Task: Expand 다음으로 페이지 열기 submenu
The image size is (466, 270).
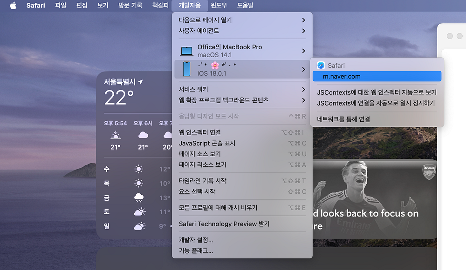Action: tap(242, 20)
